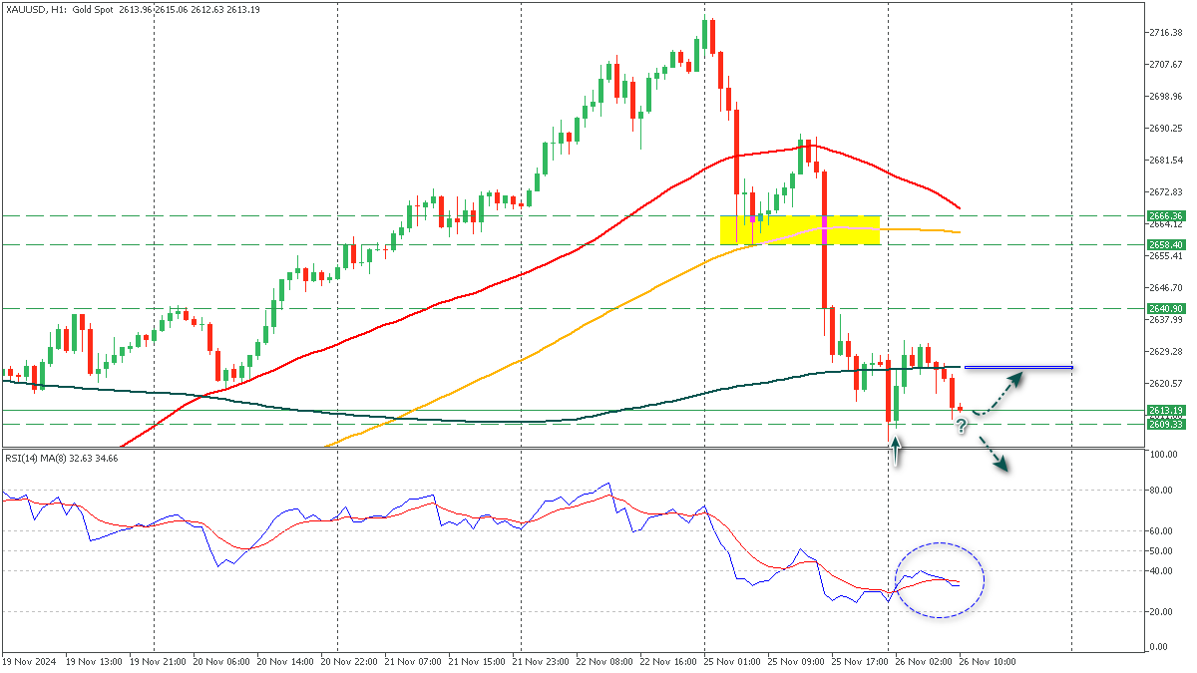This screenshot has height=673, width=1197.
Task: Click the 2690.25 price axis label
Action: 1167,129
